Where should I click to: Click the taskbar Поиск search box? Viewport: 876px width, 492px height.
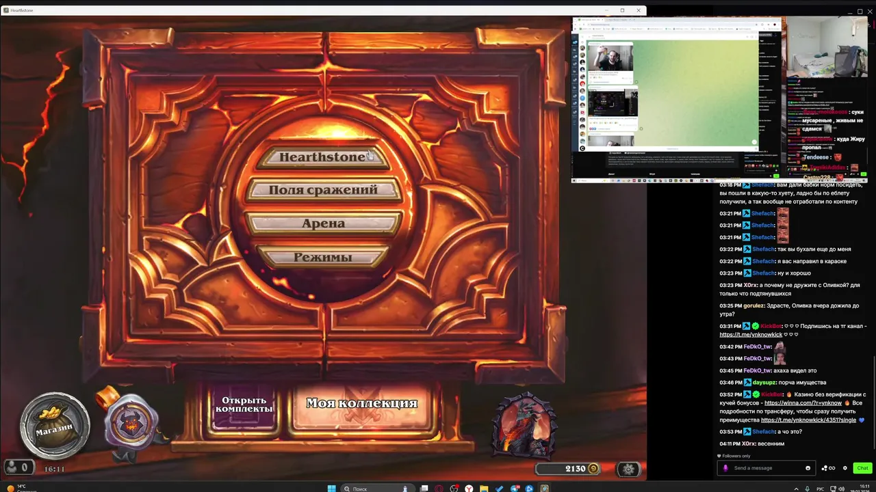tap(378, 489)
